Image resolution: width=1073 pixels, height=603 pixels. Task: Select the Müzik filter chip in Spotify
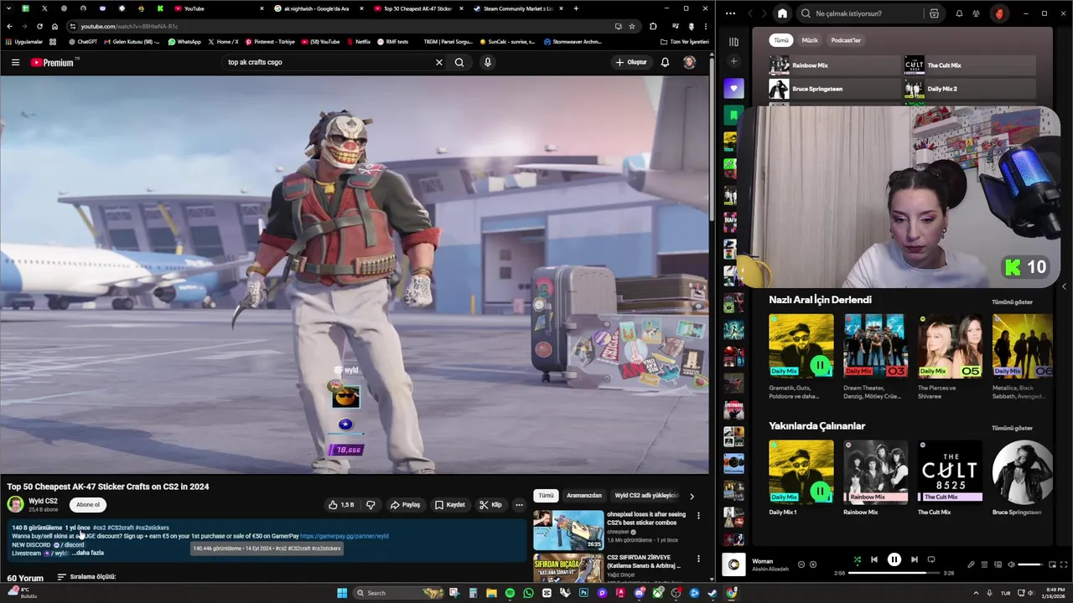click(x=810, y=40)
